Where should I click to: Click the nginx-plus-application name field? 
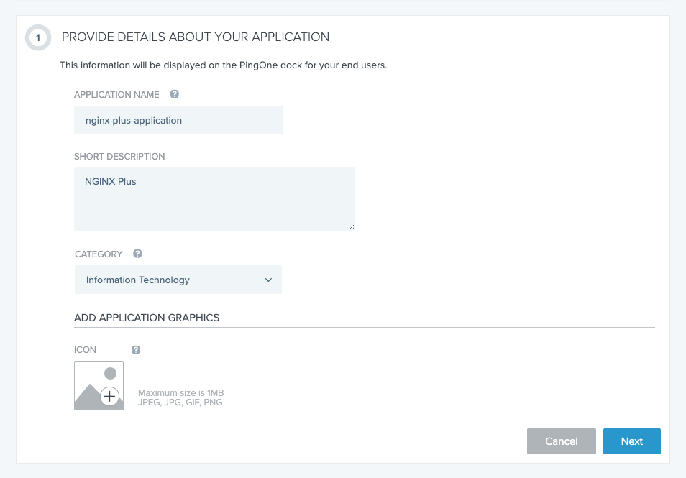coord(178,121)
